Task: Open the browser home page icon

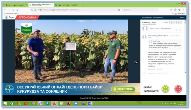Action: pyautogui.click(x=17, y=10)
